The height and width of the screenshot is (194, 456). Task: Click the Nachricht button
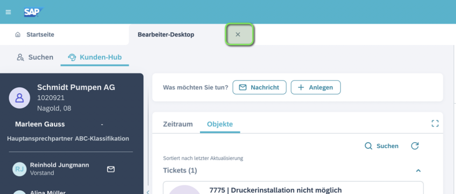(260, 88)
